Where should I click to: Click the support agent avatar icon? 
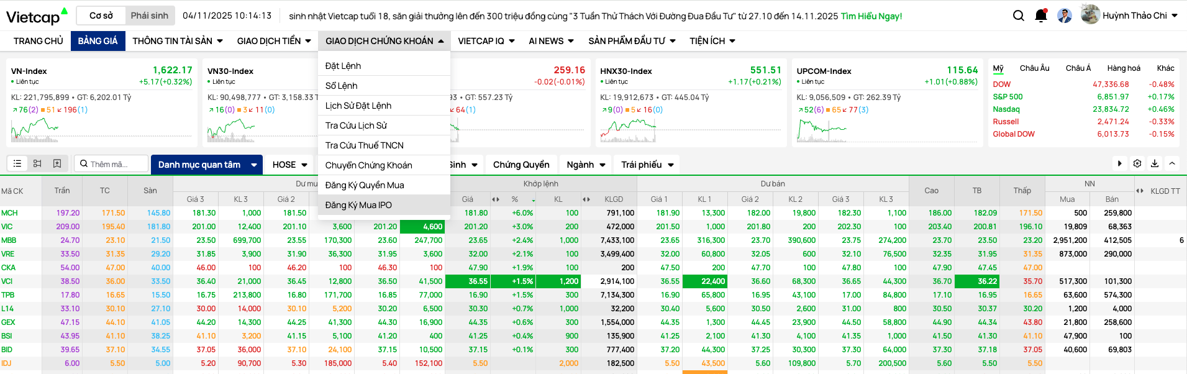tap(1065, 16)
